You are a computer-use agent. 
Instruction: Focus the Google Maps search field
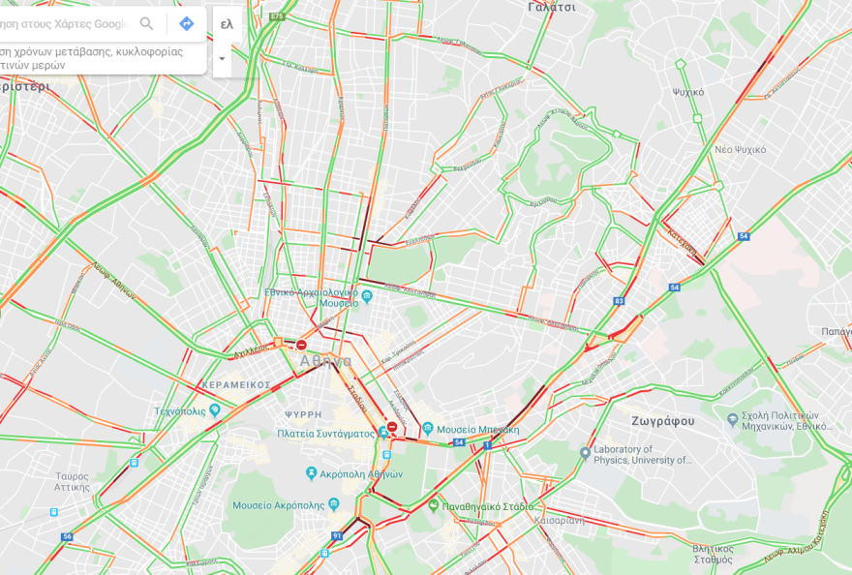(65, 24)
